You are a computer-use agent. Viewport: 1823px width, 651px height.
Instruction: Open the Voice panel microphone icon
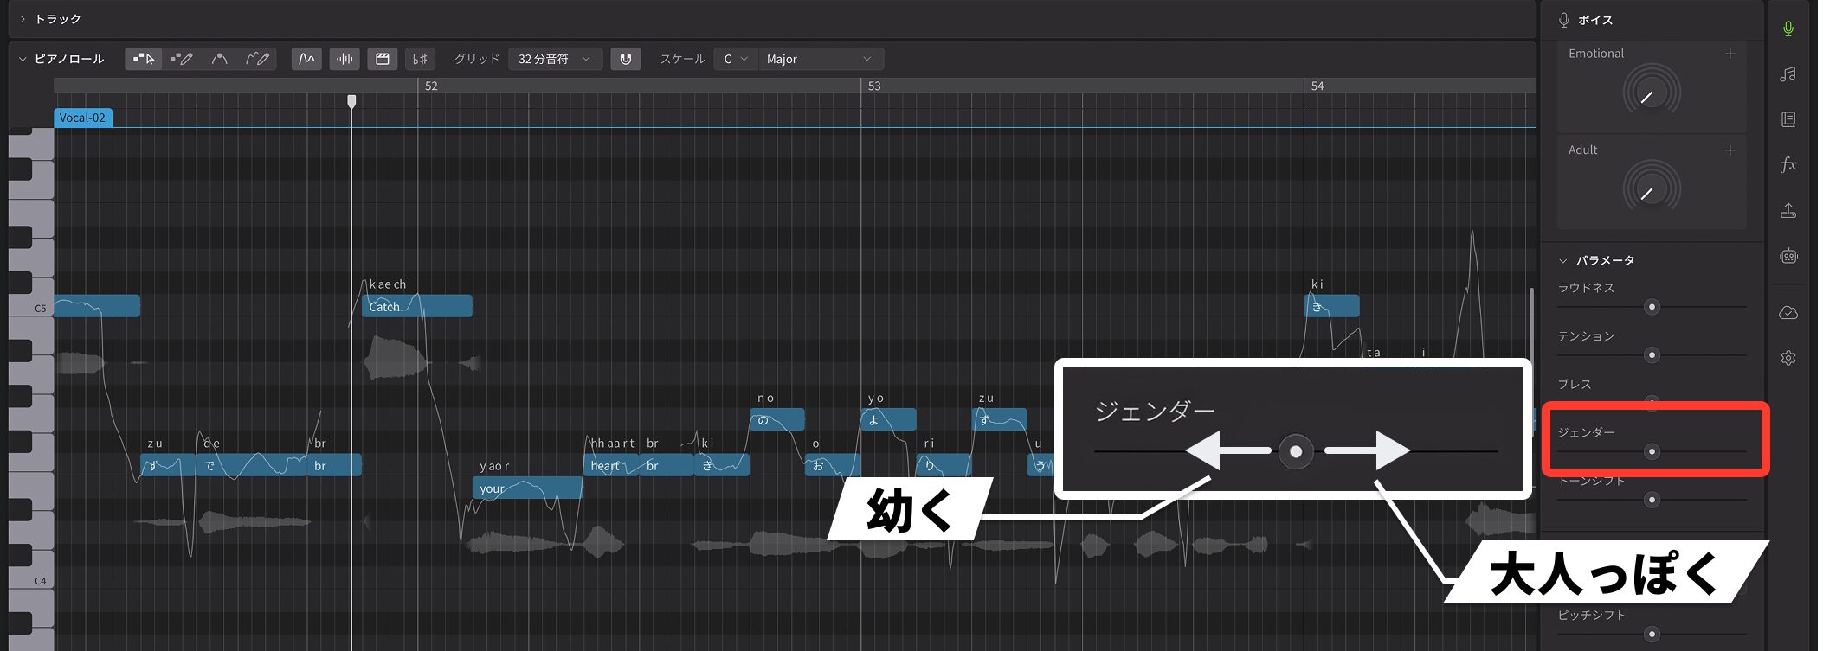click(x=1788, y=29)
